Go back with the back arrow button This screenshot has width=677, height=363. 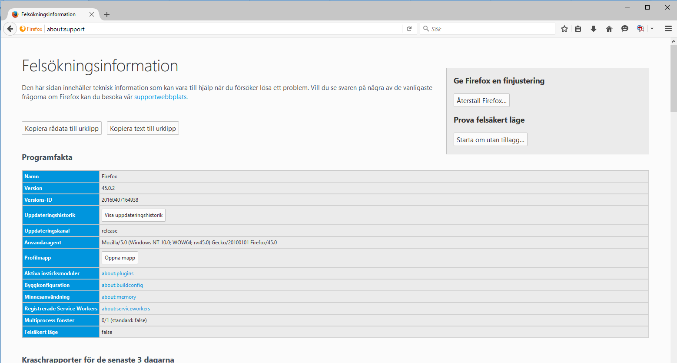pyautogui.click(x=10, y=29)
